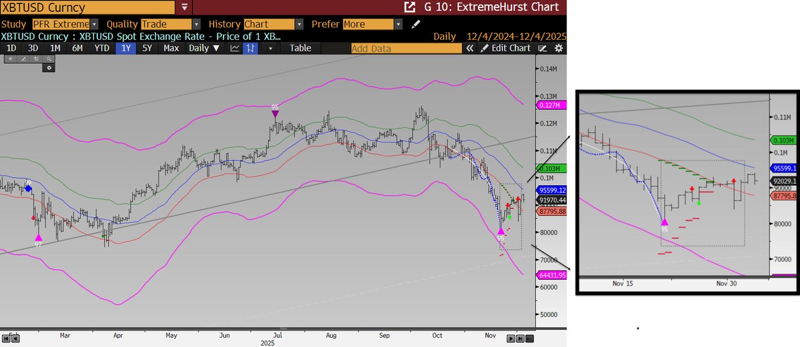The height and width of the screenshot is (347, 800).
Task: Click the blue 95599.12 price label
Action: (552, 190)
